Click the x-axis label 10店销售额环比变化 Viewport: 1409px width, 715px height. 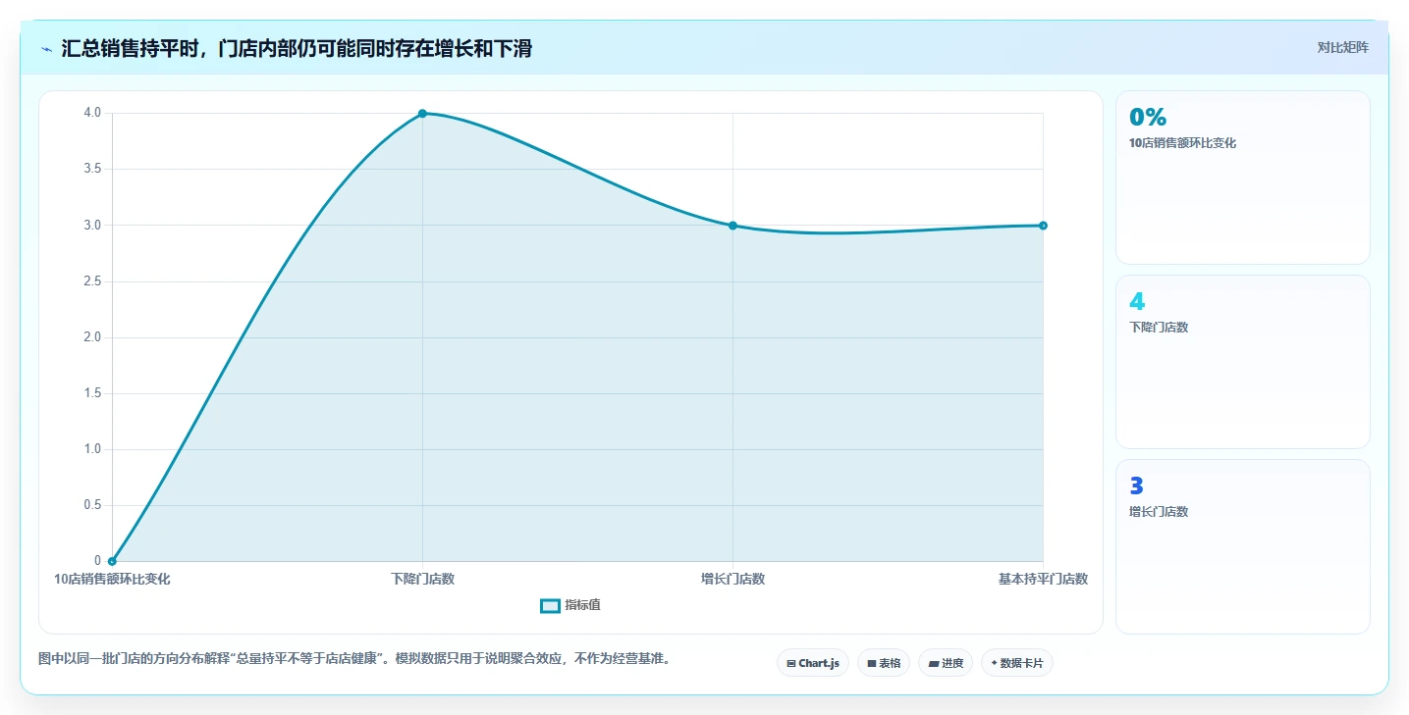pyautogui.click(x=112, y=579)
